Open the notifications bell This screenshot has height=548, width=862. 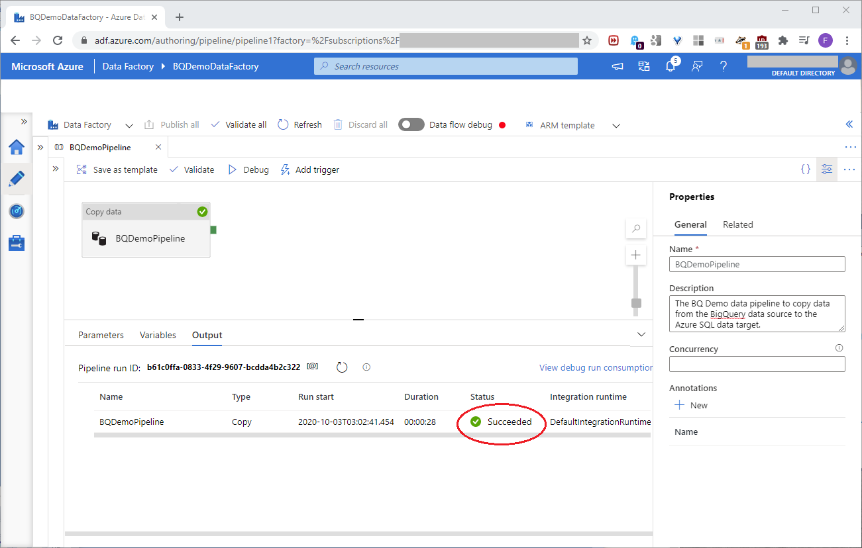[671, 66]
